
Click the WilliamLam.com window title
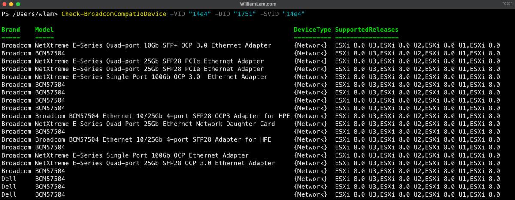pos(257,3)
